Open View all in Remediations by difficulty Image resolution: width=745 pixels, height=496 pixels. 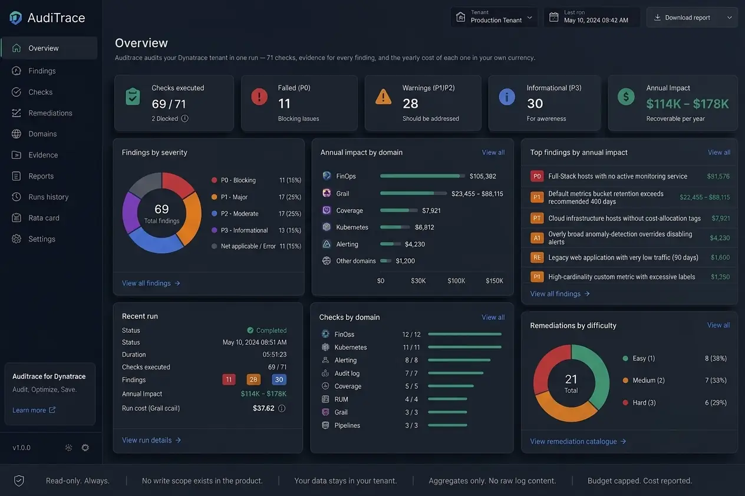click(x=719, y=325)
